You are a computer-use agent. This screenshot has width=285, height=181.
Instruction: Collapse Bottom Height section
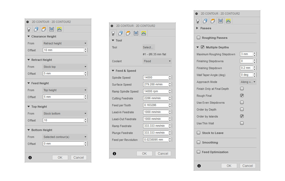point(28,130)
